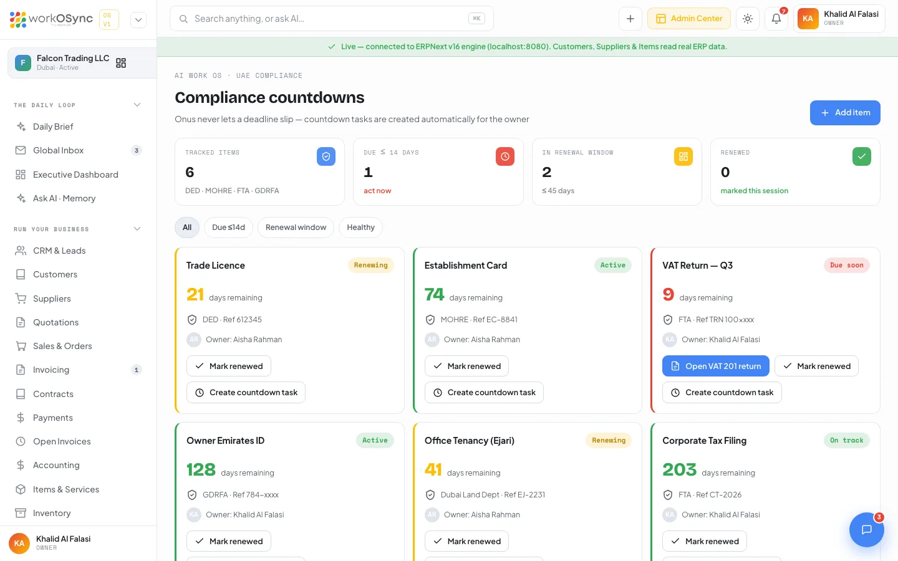Click the Suppliers cart icon
This screenshot has height=561, width=898.
coord(21,299)
